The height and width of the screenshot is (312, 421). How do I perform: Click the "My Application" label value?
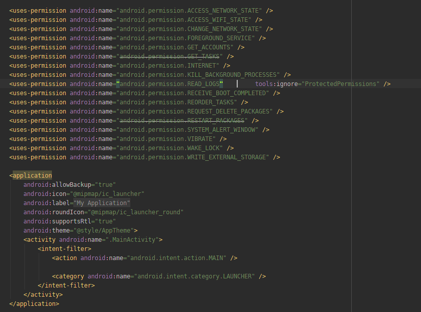[102, 203]
